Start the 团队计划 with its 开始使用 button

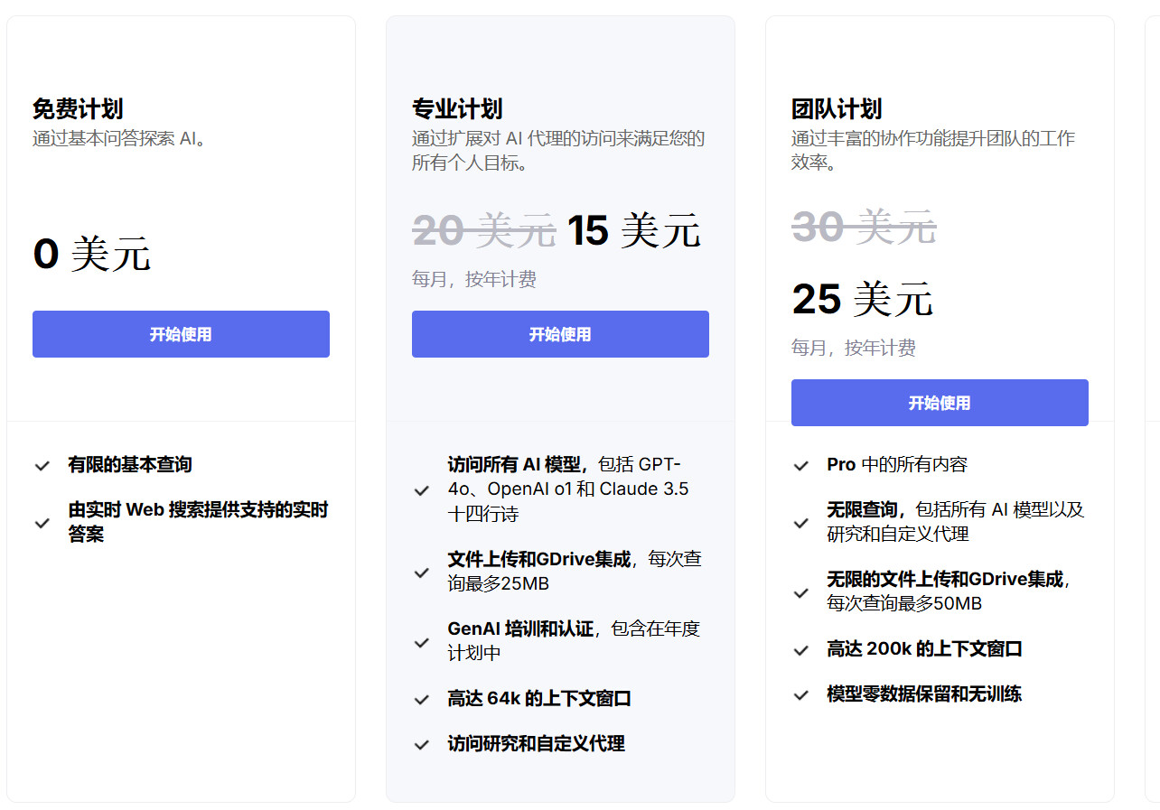point(940,403)
